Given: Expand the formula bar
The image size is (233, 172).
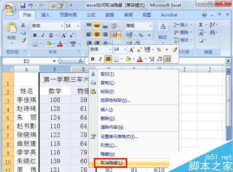Looking at the screenshot, I should point(228,60).
